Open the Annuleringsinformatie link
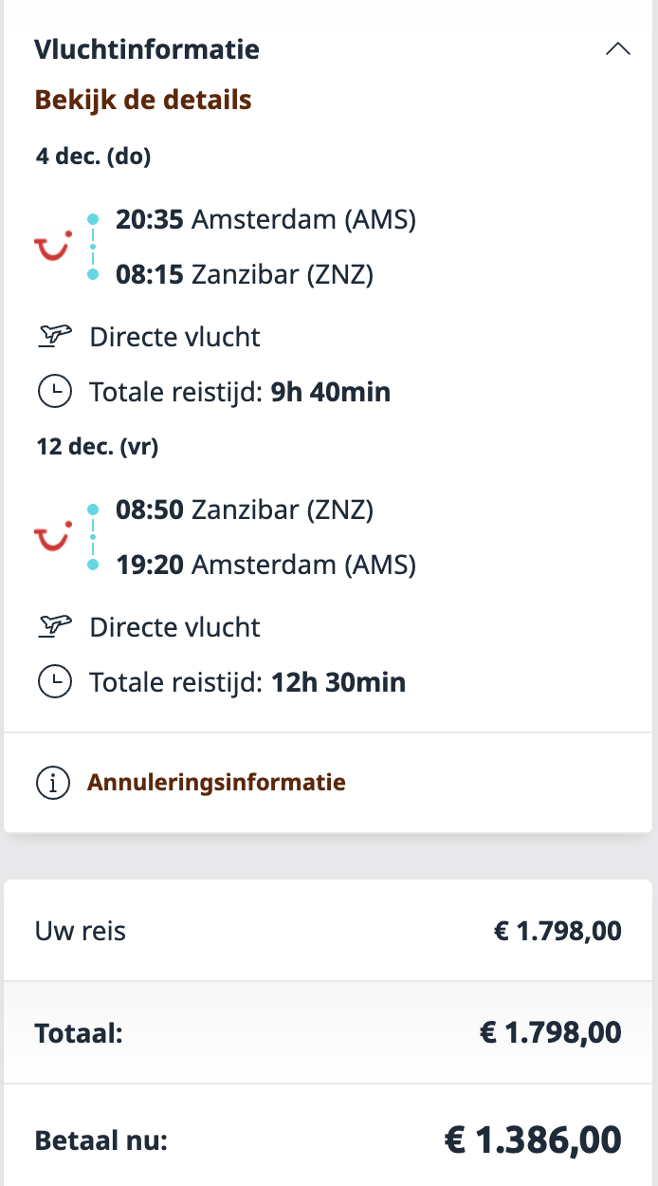This screenshot has height=1186, width=658. [x=216, y=783]
